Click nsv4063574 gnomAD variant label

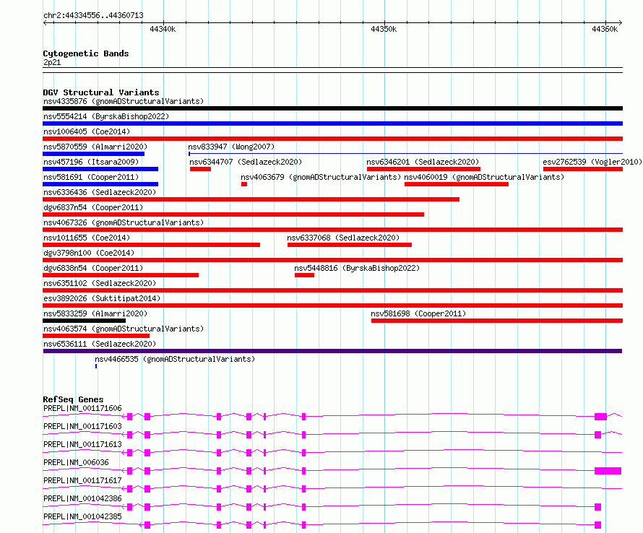(x=124, y=329)
